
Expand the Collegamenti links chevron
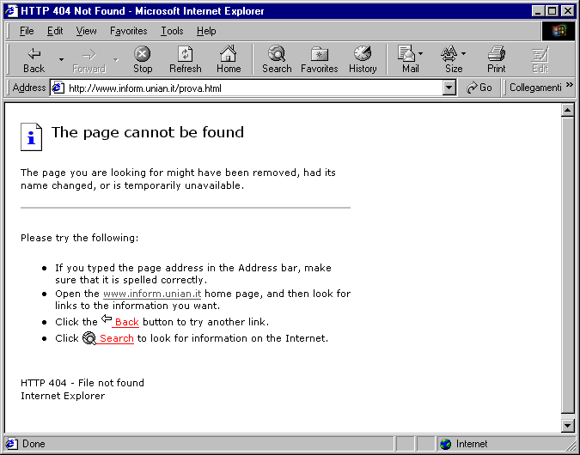click(570, 85)
